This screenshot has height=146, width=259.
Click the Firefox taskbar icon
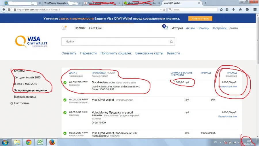tap(52, 142)
